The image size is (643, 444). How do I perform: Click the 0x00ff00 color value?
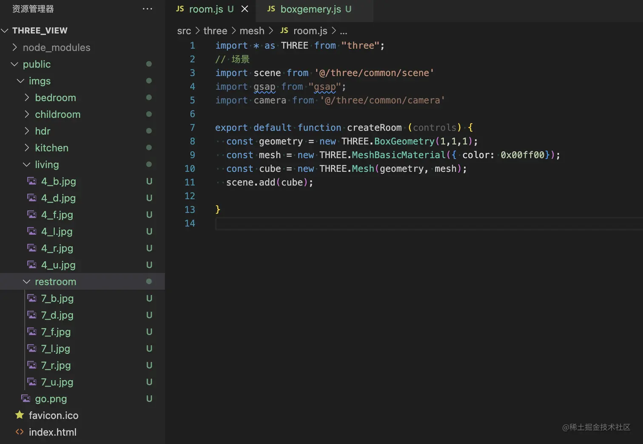pyautogui.click(x=523, y=155)
